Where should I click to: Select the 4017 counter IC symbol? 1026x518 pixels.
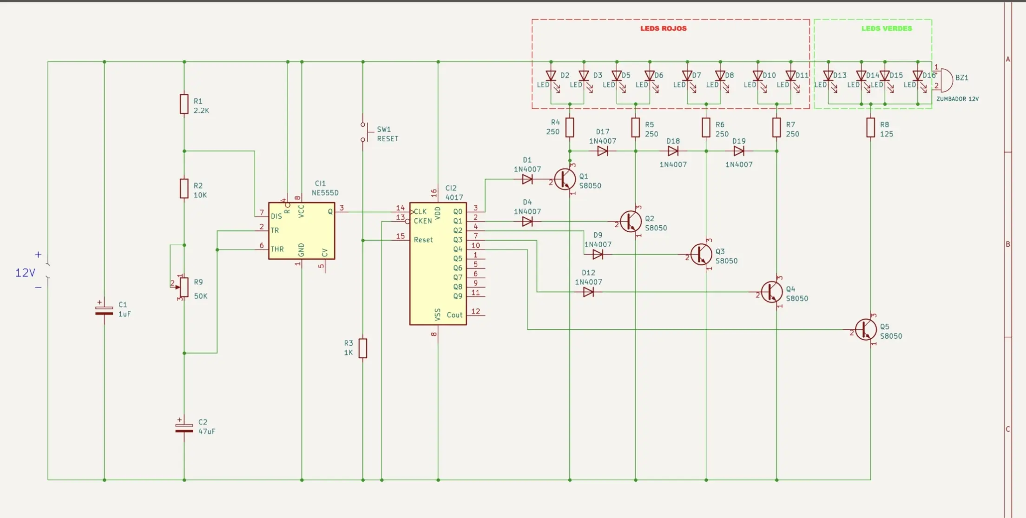coord(438,263)
